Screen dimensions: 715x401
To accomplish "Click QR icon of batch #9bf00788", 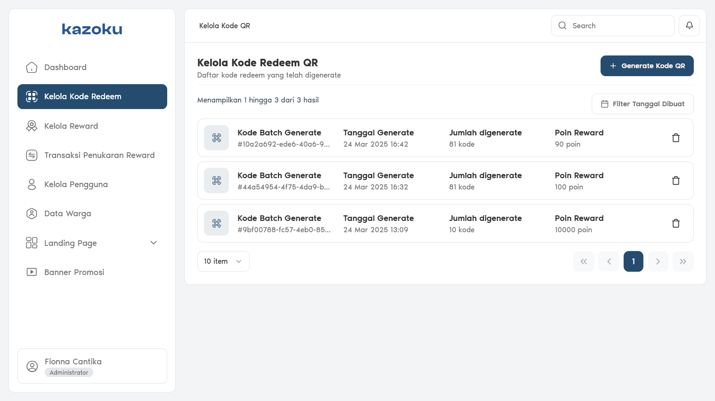I will click(x=217, y=223).
